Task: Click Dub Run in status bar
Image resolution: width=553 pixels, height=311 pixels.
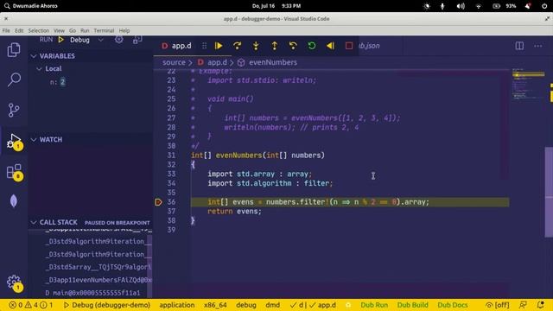Action: click(x=374, y=305)
